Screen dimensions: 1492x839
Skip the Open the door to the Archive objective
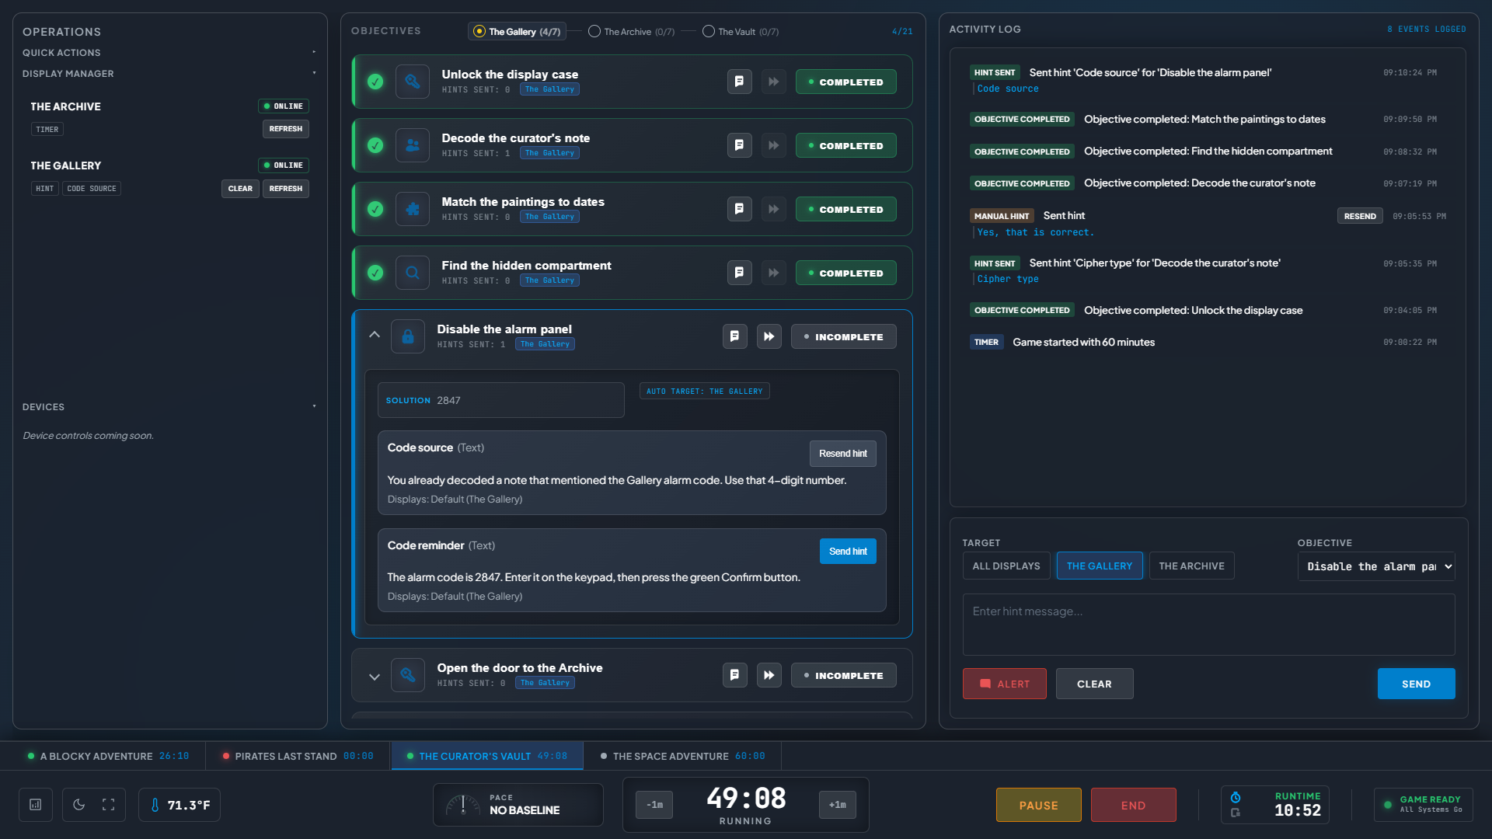(x=769, y=675)
